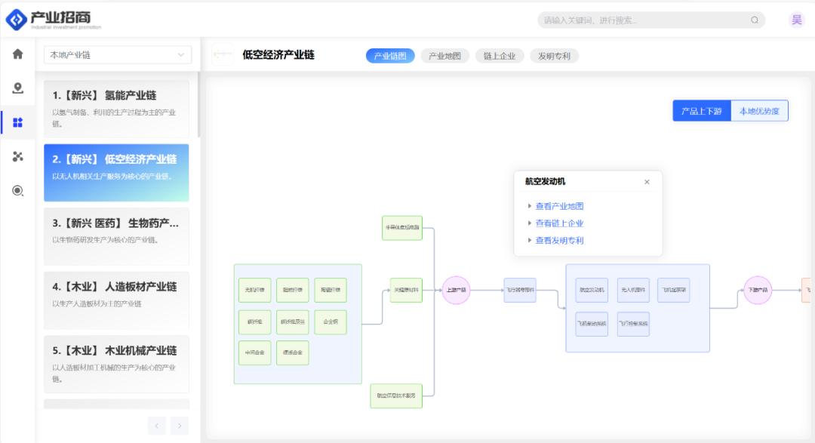
Task: Click the home icon in the left sidebar
Action: [x=17, y=54]
